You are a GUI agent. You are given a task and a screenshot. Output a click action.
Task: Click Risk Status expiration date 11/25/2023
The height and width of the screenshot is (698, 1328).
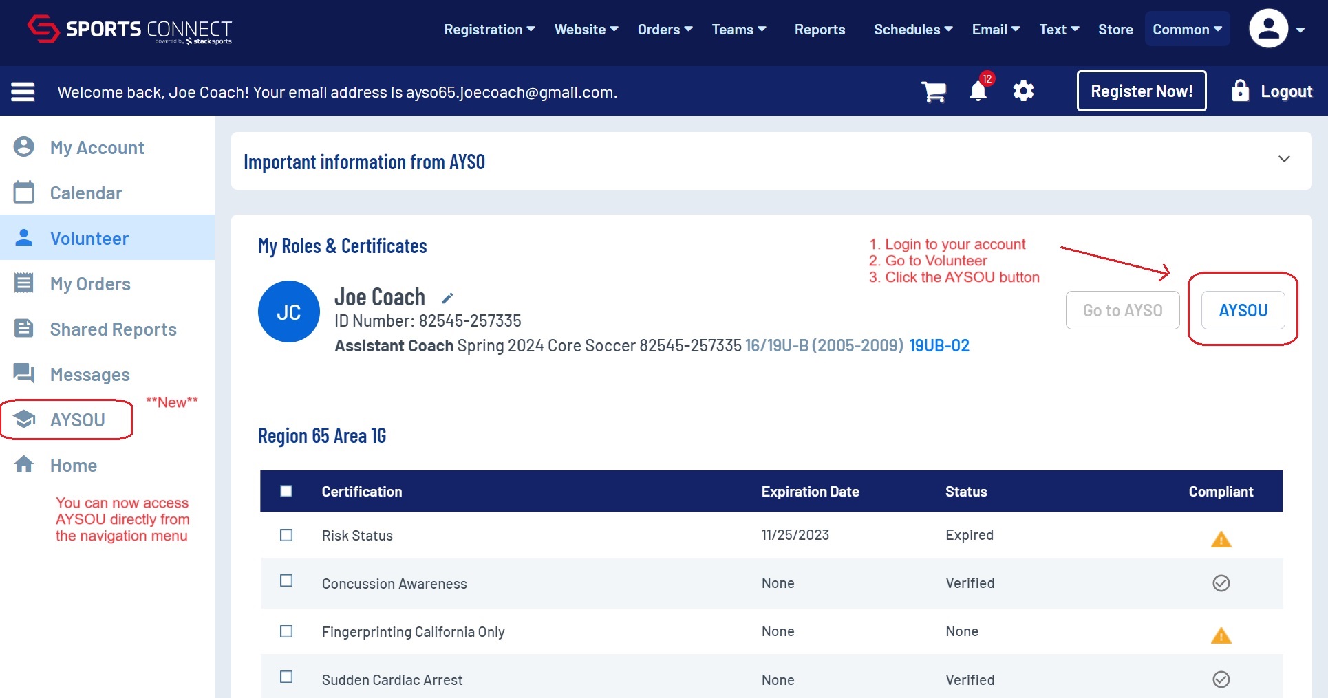click(x=795, y=534)
